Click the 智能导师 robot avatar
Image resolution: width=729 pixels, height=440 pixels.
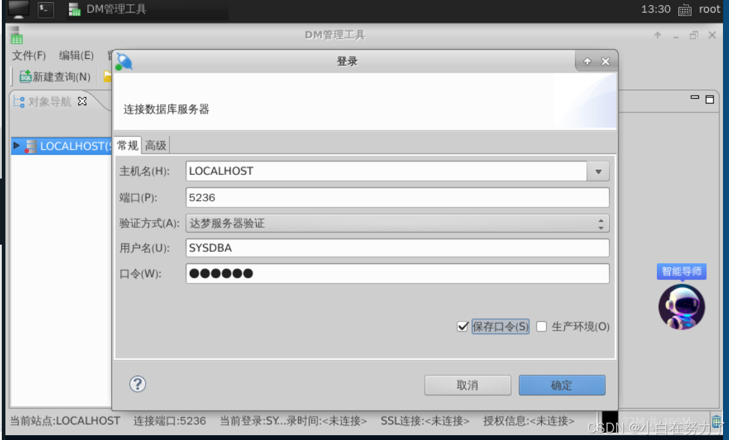tap(682, 307)
